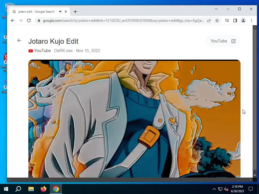Click the vertical scrollbar down arrow

click(255, 175)
